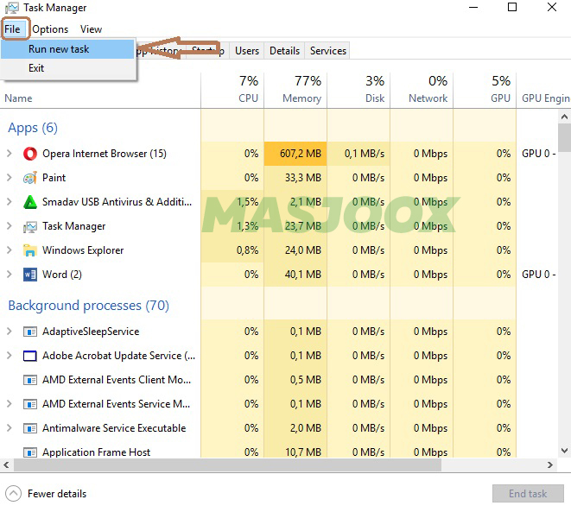Click the Opera Internet Browser icon
Viewport: 571px width, 512px height.
click(30, 154)
